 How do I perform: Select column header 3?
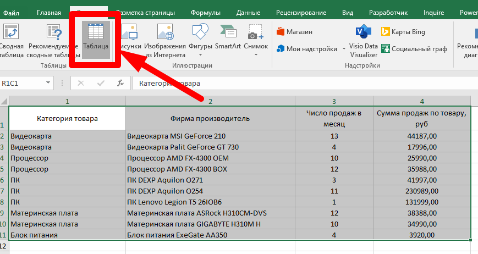pyautogui.click(x=334, y=101)
